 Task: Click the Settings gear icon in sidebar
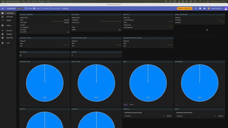click(x=2, y=34)
